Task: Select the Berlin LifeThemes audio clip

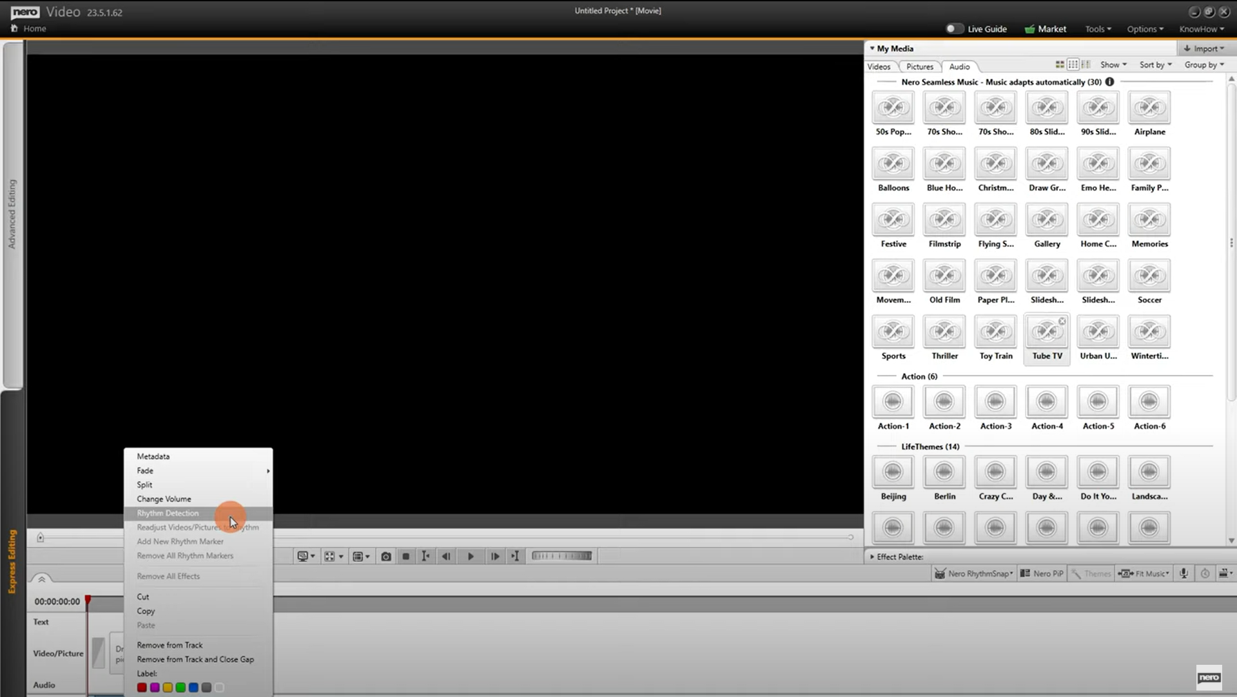Action: pos(944,478)
